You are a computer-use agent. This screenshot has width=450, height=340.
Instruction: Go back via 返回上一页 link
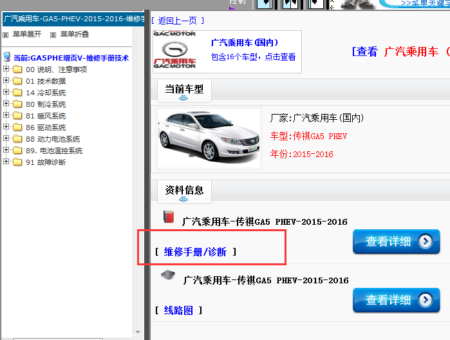click(177, 21)
